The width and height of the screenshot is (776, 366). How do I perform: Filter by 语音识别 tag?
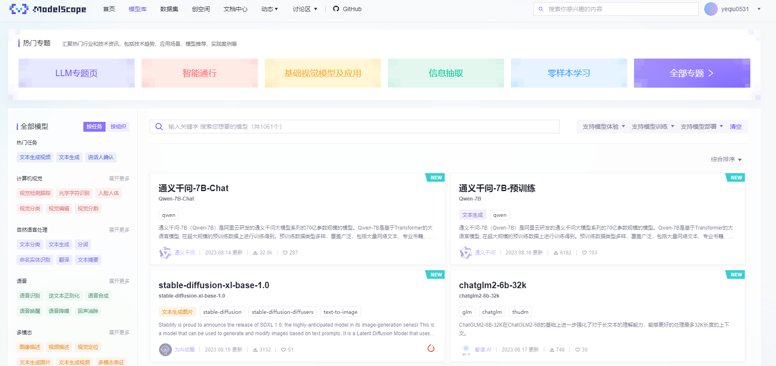tap(30, 296)
